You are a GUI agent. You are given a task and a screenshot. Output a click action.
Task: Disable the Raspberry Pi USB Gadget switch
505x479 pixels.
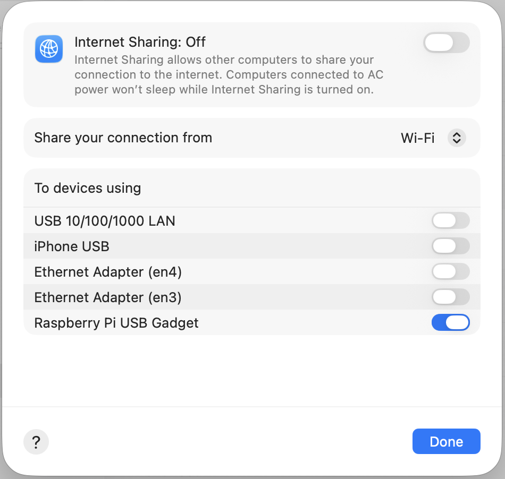coord(450,322)
